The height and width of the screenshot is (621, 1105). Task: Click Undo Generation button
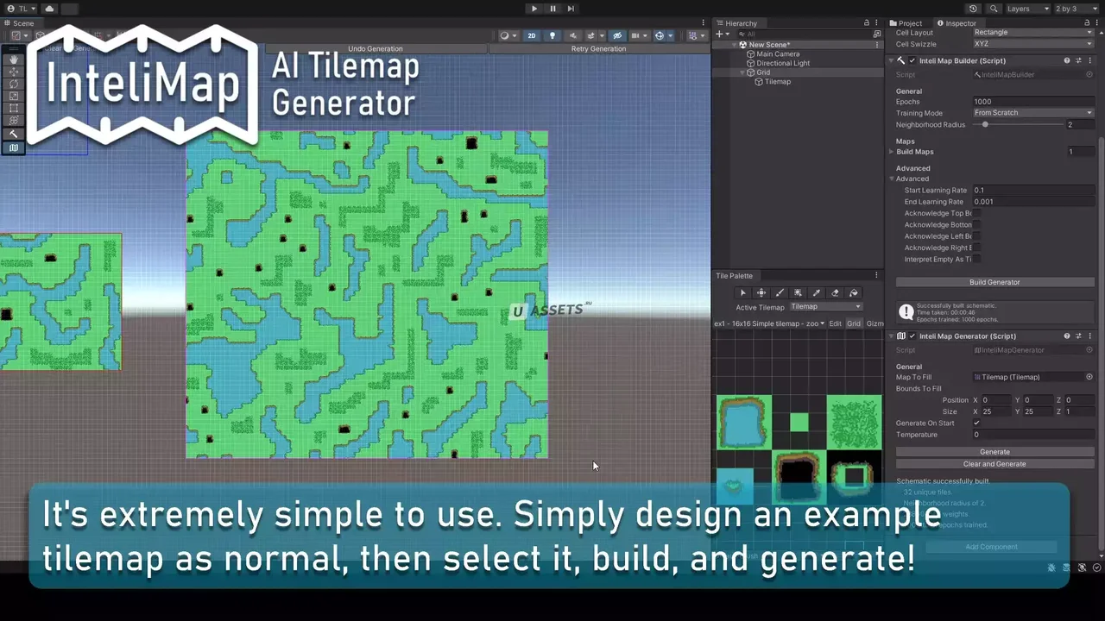[376, 49]
